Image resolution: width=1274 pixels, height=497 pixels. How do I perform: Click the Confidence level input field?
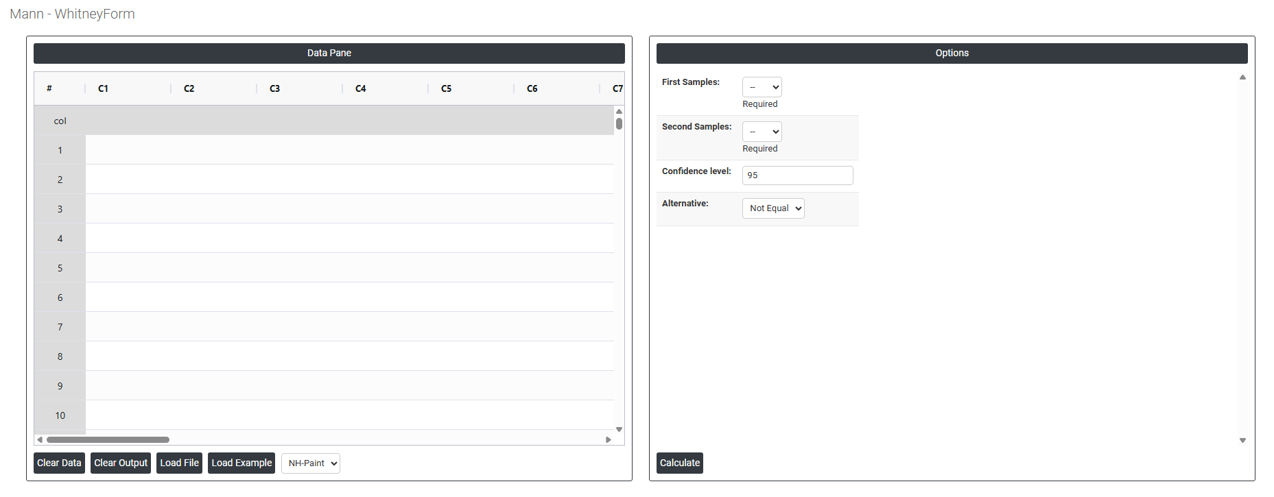click(797, 175)
